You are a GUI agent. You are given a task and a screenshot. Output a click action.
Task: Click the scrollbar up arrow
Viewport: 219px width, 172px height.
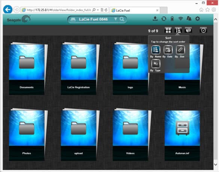(216, 19)
